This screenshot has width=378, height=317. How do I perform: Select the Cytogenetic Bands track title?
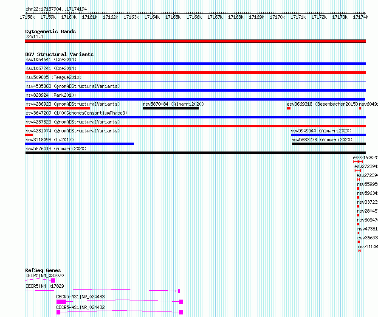click(x=51, y=31)
